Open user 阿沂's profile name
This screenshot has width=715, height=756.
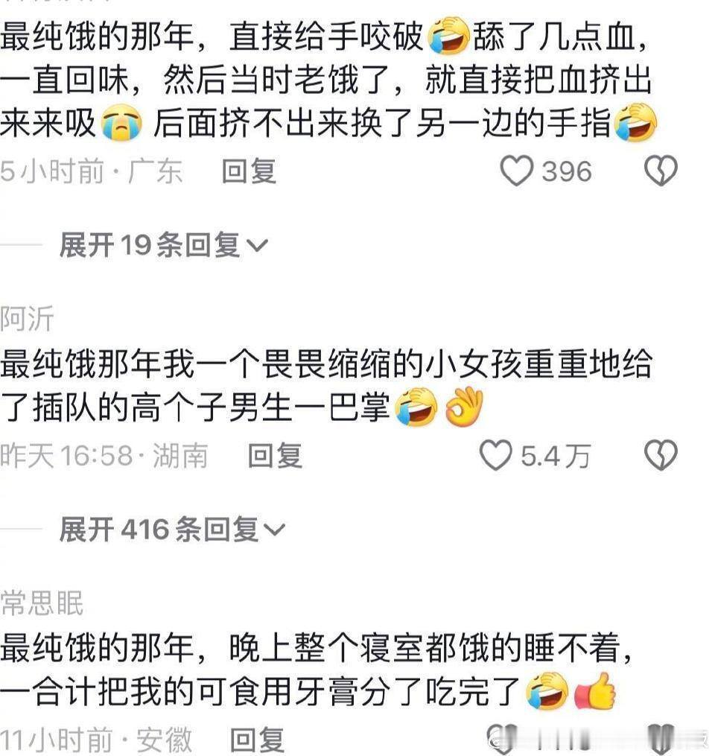click(27, 319)
